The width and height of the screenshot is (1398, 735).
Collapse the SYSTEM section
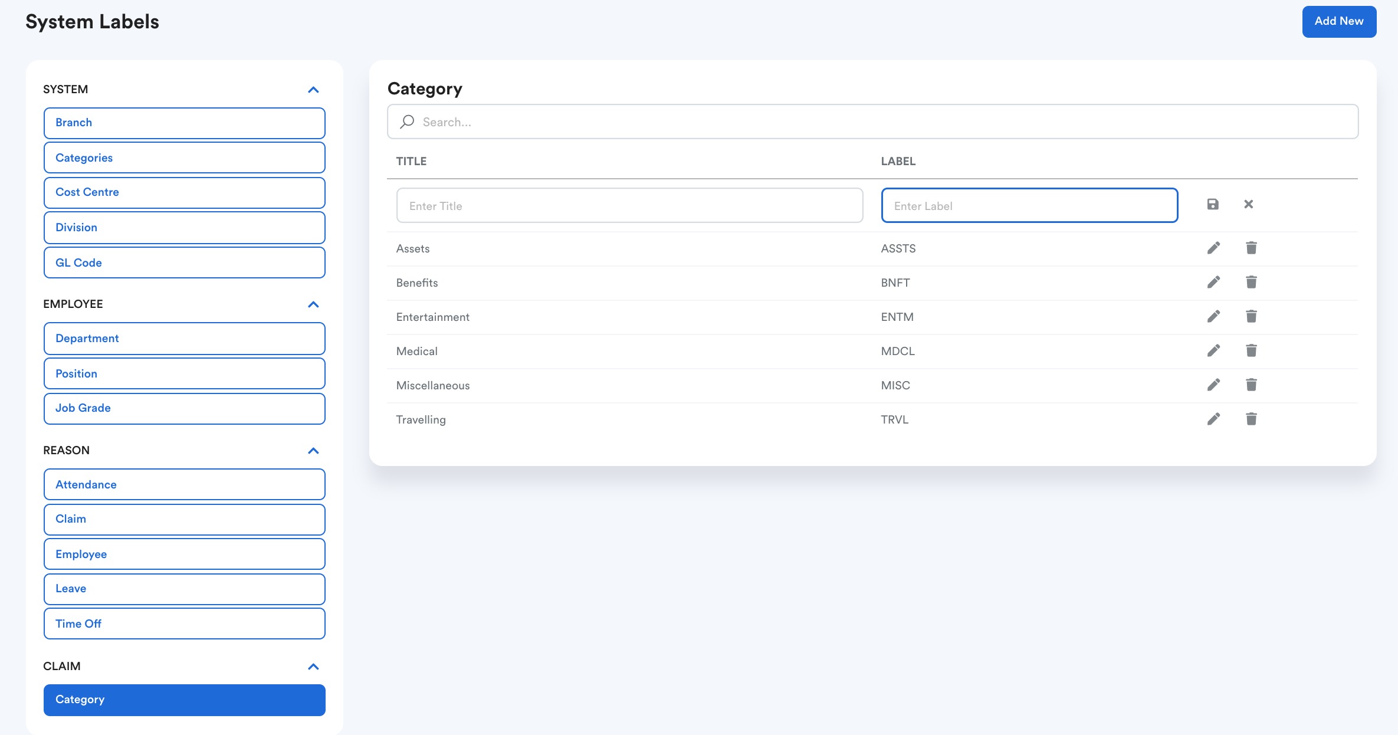[x=313, y=90]
